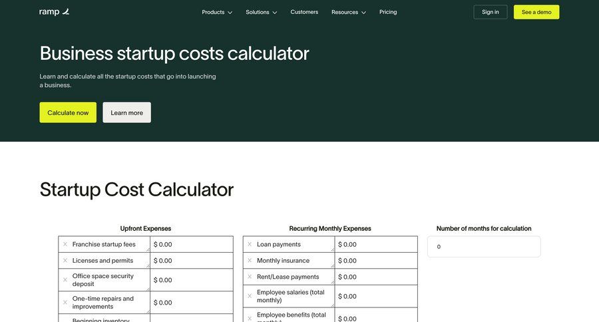Click the See a demo button

click(x=536, y=12)
